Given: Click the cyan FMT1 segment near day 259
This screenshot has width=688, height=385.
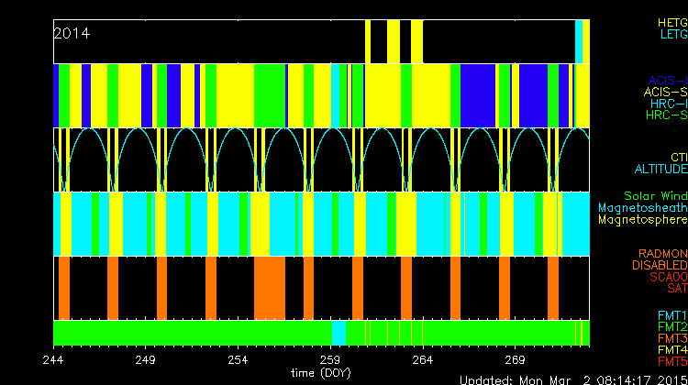Looking at the screenshot, I should 338,332.
